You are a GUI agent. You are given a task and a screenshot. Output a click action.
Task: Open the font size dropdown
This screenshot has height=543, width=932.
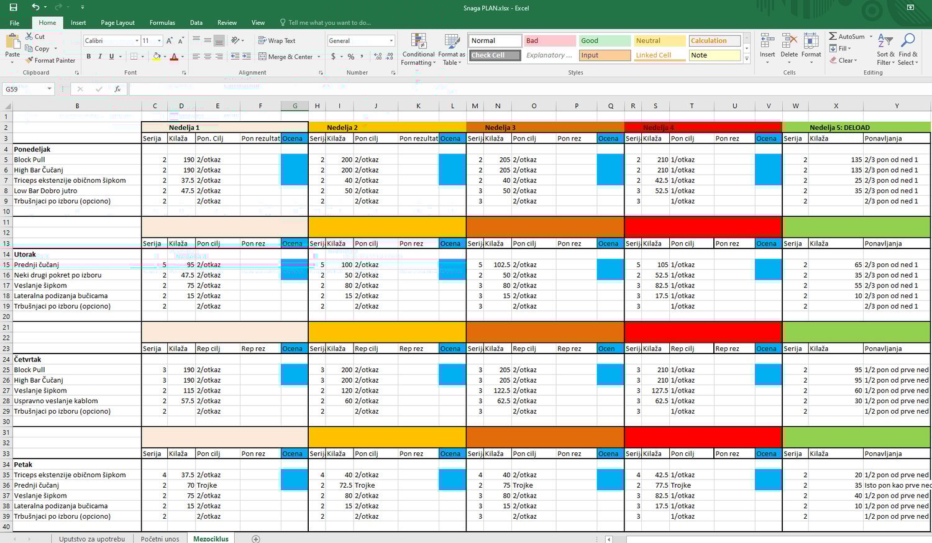coord(160,40)
